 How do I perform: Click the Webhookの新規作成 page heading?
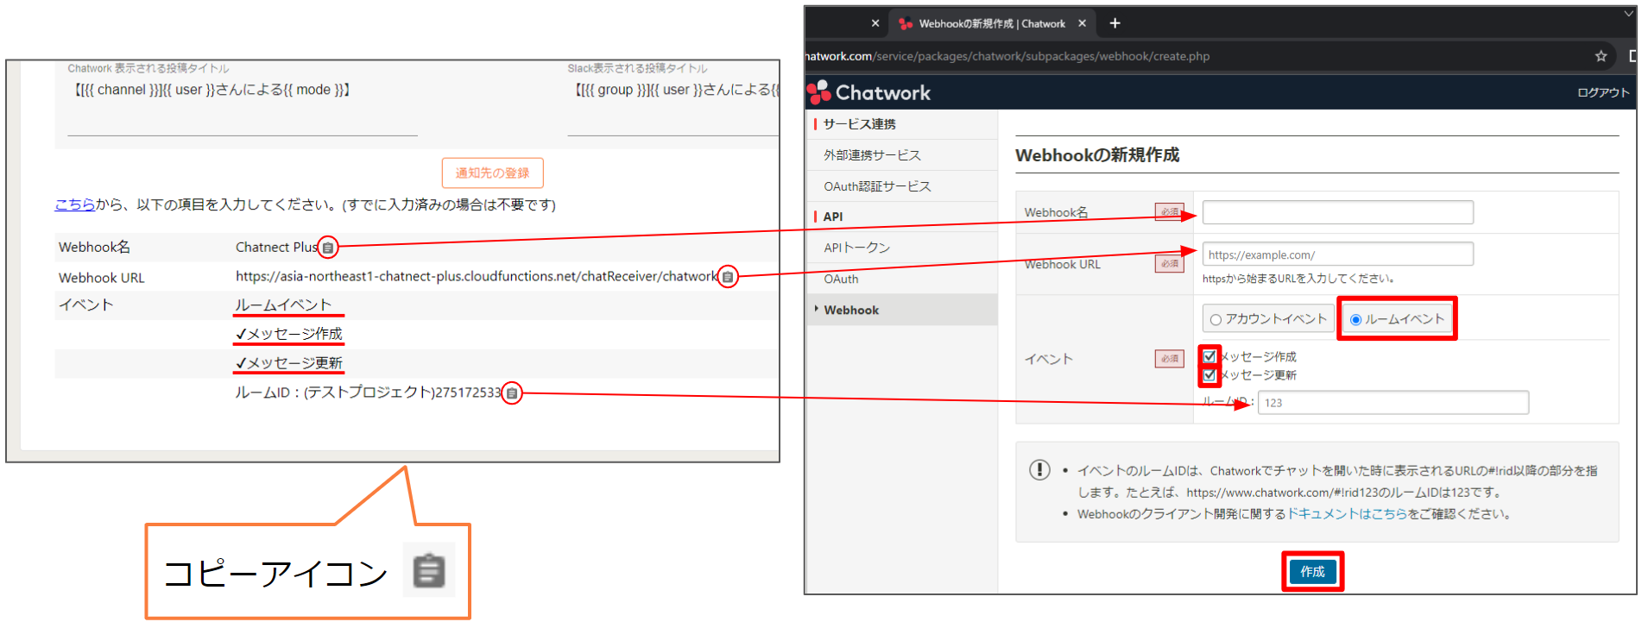[x=1097, y=155]
